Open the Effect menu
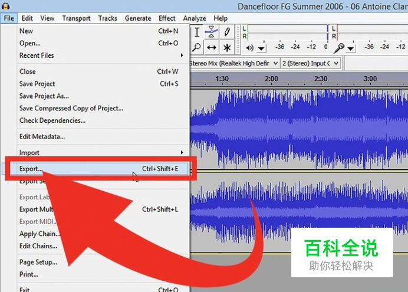The image size is (408, 292). click(x=167, y=18)
